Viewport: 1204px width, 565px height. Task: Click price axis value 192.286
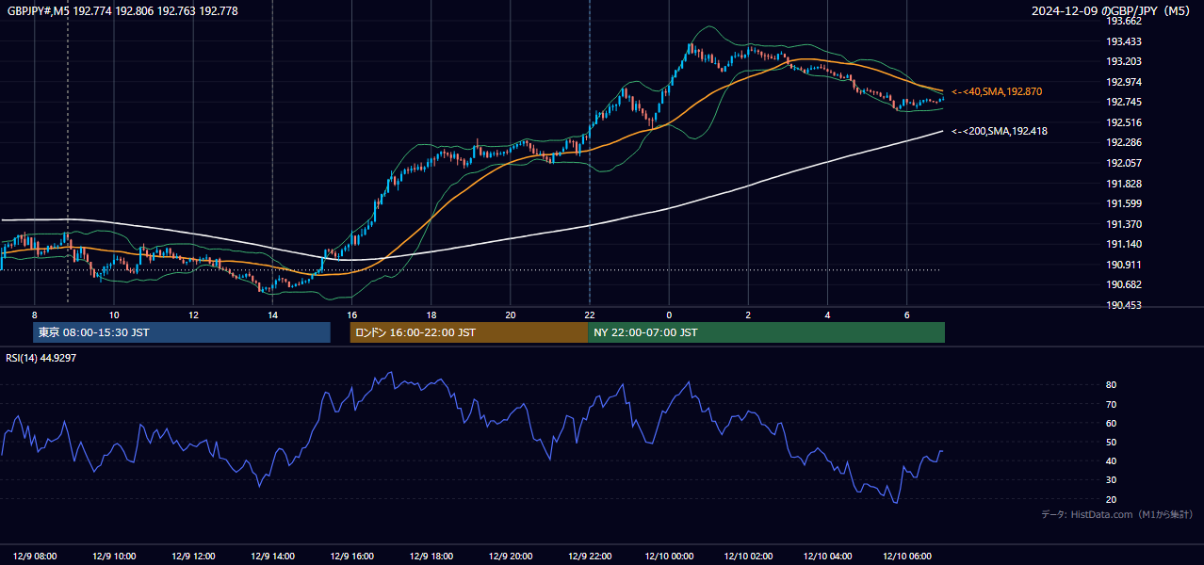pyautogui.click(x=1123, y=142)
